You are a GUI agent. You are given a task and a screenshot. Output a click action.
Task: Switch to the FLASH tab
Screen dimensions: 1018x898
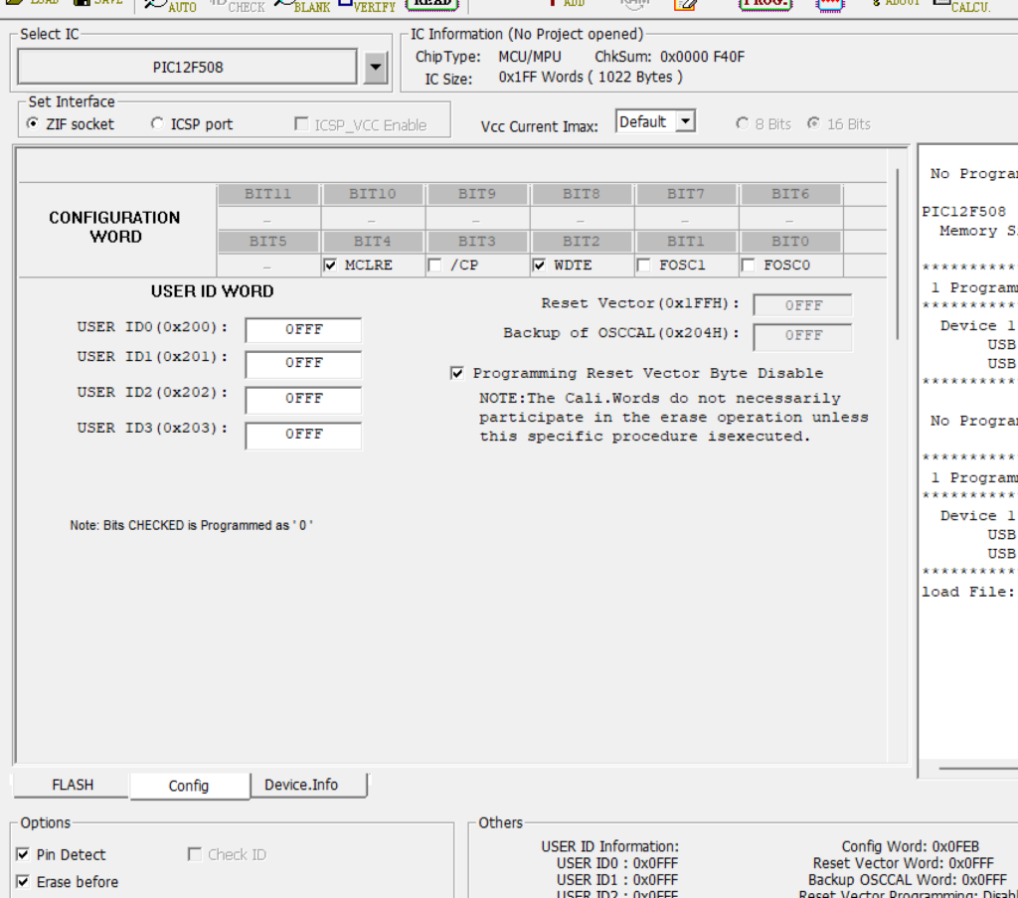72,785
